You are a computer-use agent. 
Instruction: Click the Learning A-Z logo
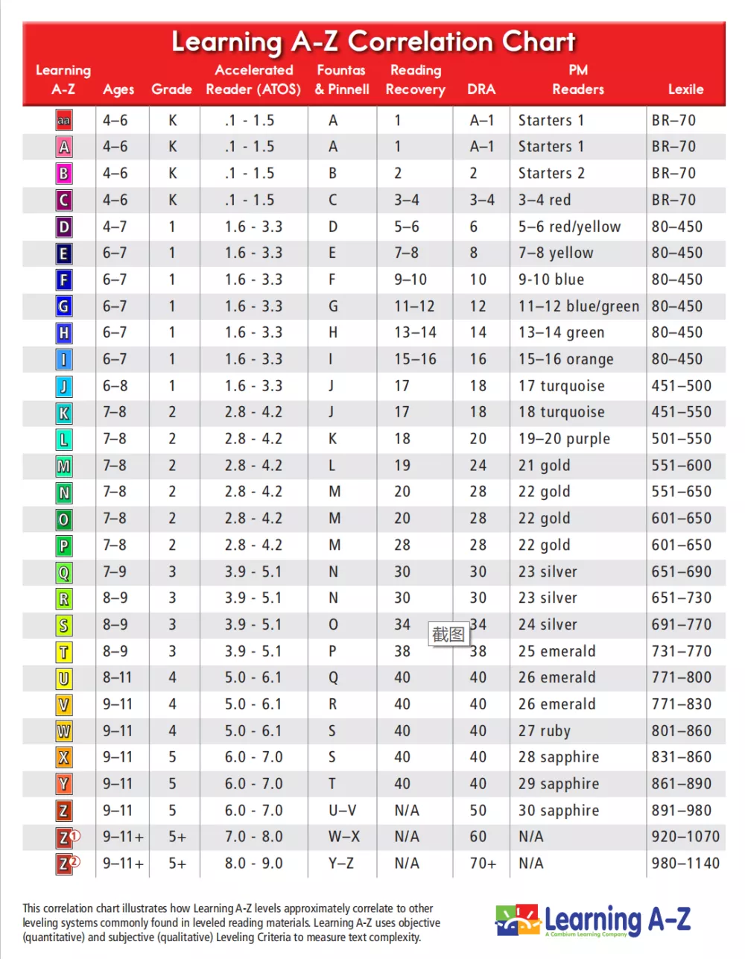(x=593, y=920)
